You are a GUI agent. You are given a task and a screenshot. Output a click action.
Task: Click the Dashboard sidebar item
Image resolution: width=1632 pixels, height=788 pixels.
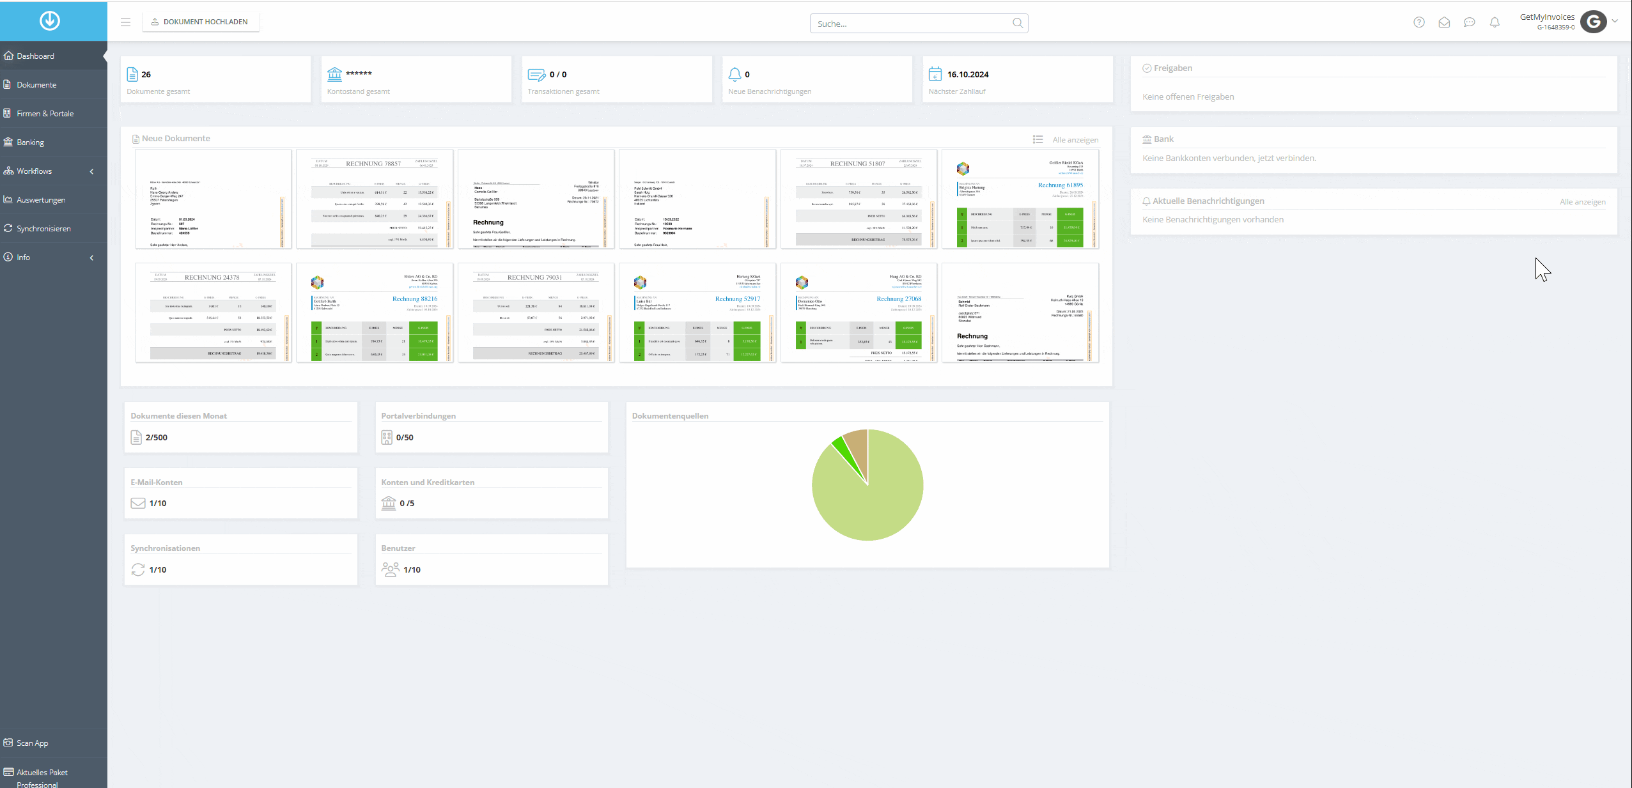click(54, 56)
